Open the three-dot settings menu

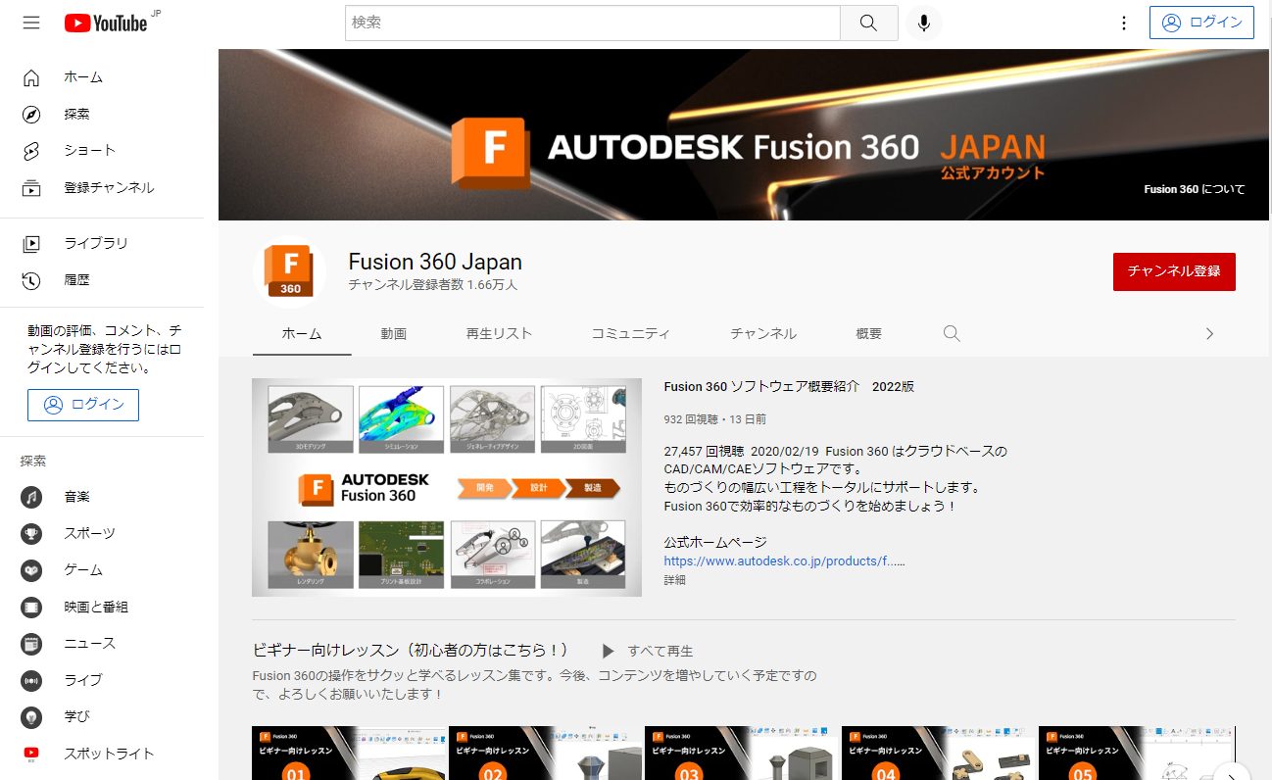(x=1123, y=23)
